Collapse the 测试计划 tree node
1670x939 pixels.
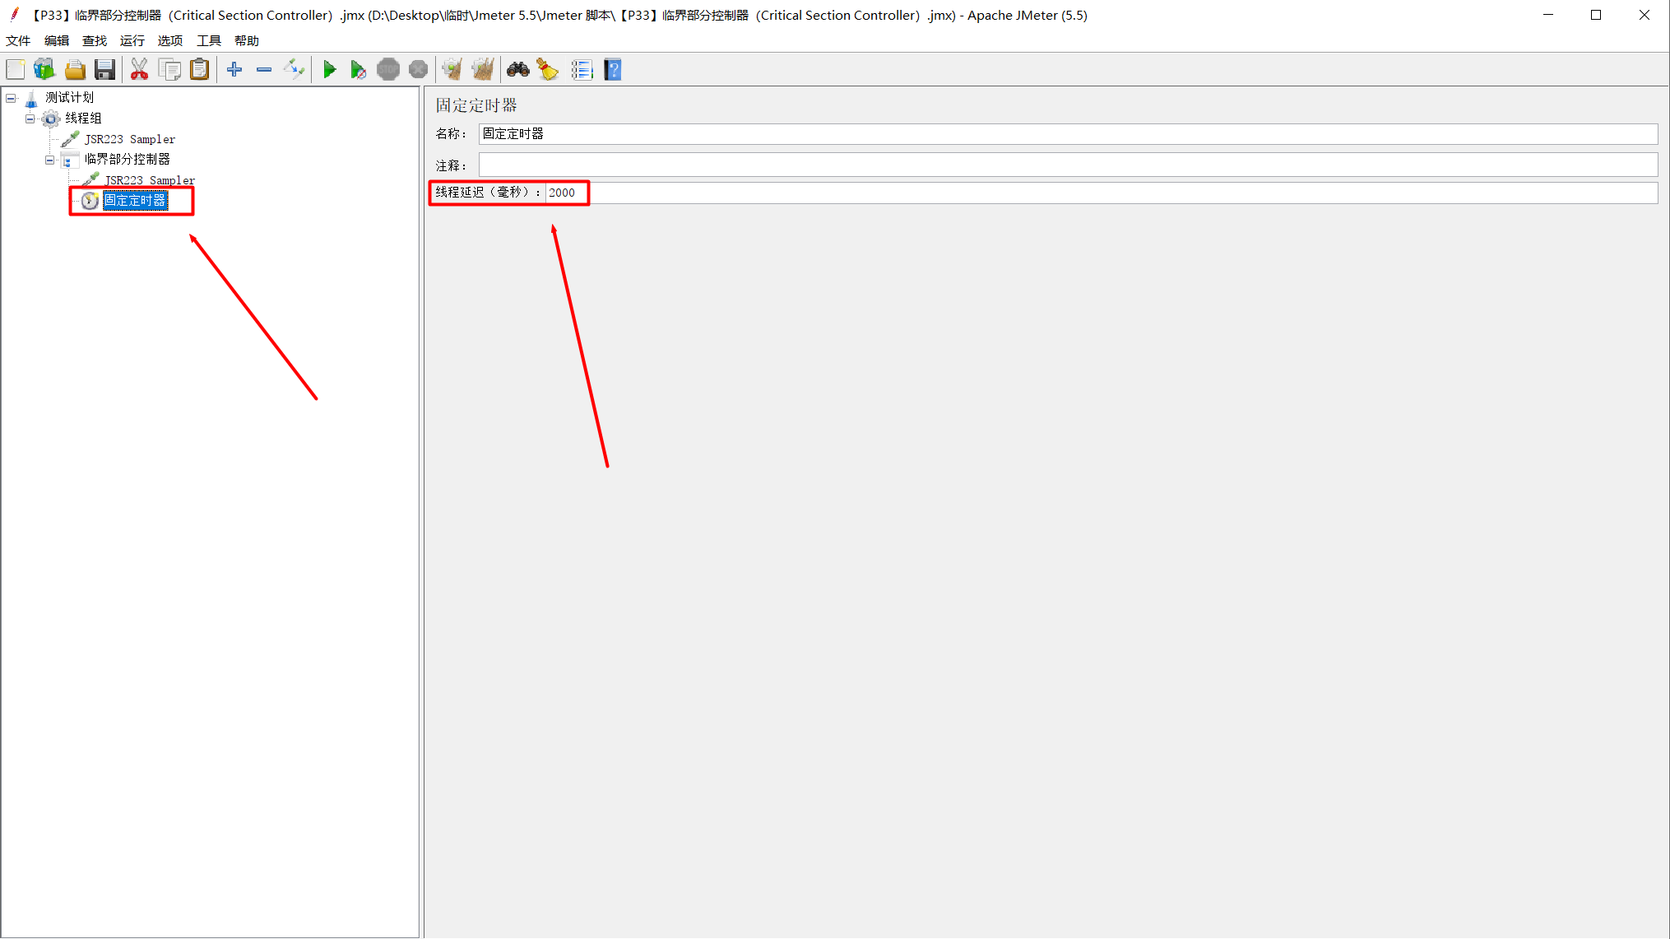[x=11, y=98]
